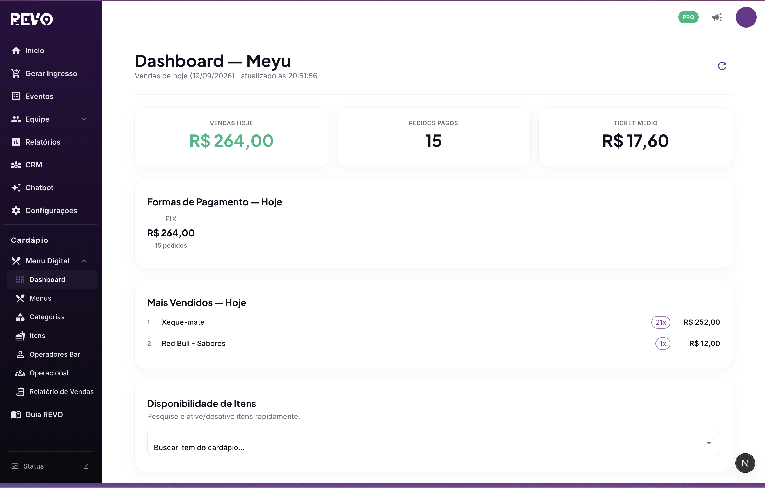Collapse the Menu Digital chevron
This screenshot has width=765, height=488.
coord(84,261)
